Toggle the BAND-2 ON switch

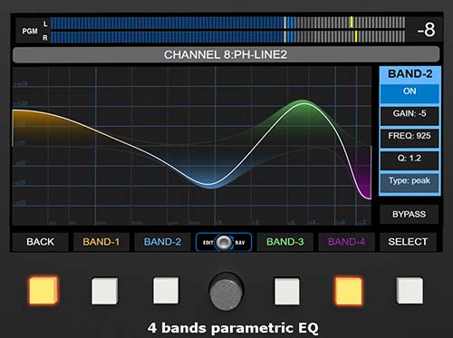410,93
